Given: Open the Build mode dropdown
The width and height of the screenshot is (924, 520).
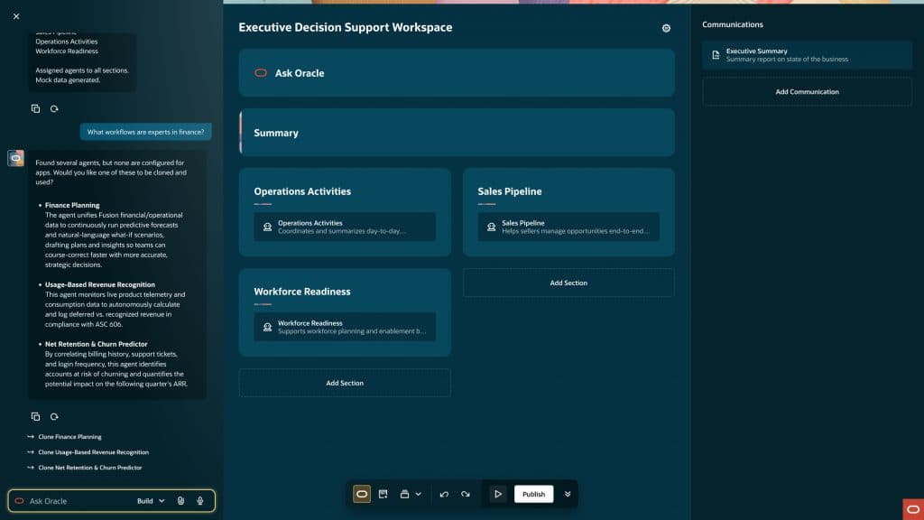Looking at the screenshot, I should (x=151, y=501).
